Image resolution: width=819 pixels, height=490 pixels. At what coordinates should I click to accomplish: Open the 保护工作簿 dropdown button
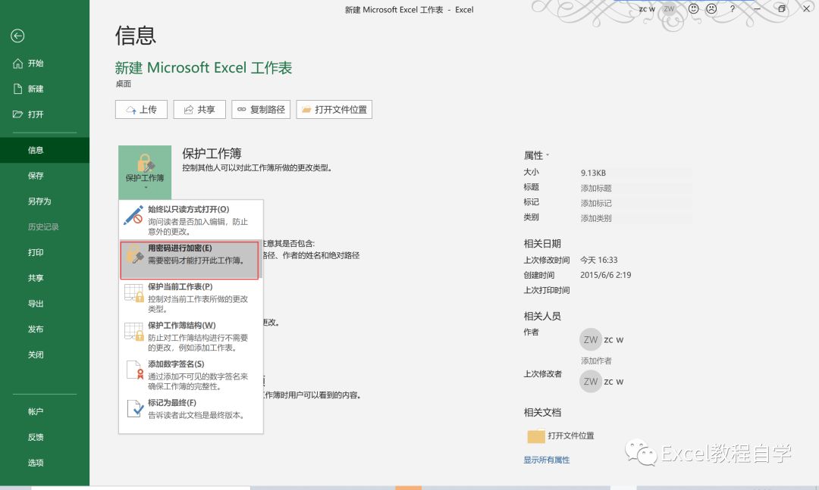(145, 172)
